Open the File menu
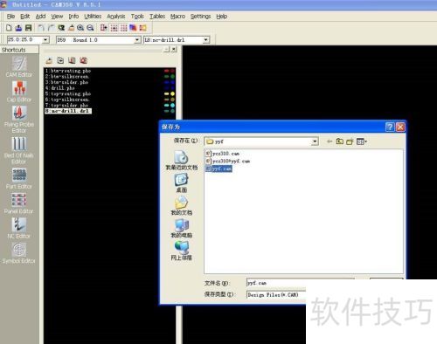The height and width of the screenshot is (344, 437). pos(10,17)
